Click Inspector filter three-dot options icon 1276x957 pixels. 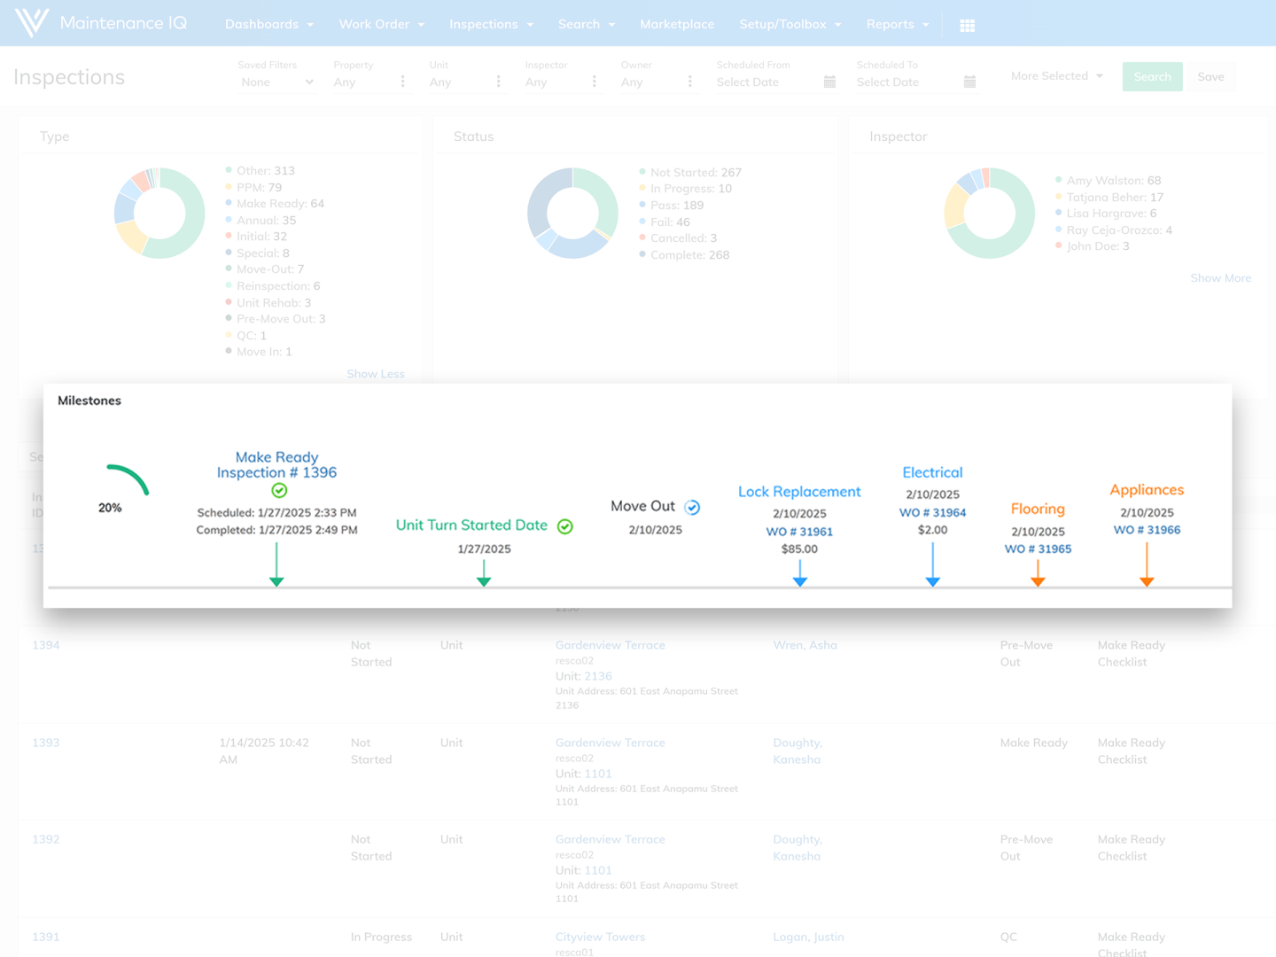[595, 82]
